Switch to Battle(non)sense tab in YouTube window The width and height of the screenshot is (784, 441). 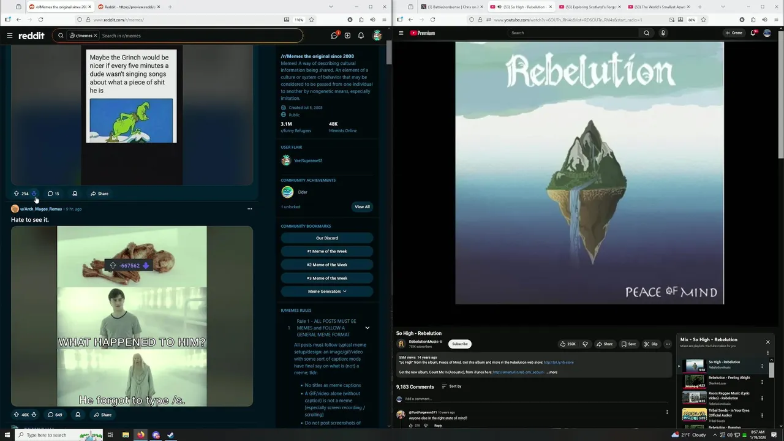pyautogui.click(x=451, y=7)
